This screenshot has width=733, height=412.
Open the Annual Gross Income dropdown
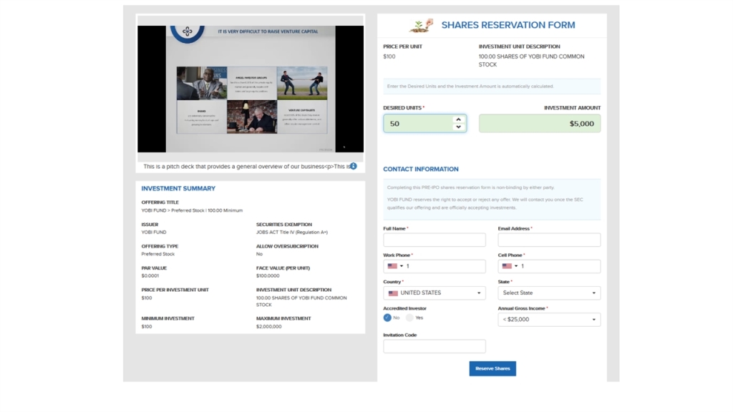point(549,320)
